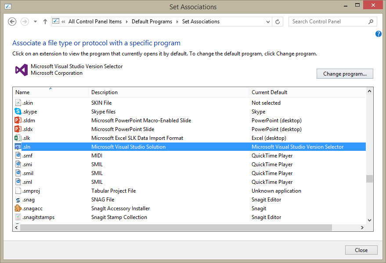Screen dimensions: 386x263
Task: Select the puzzle piece icon for .snagacc
Action: point(18,208)
